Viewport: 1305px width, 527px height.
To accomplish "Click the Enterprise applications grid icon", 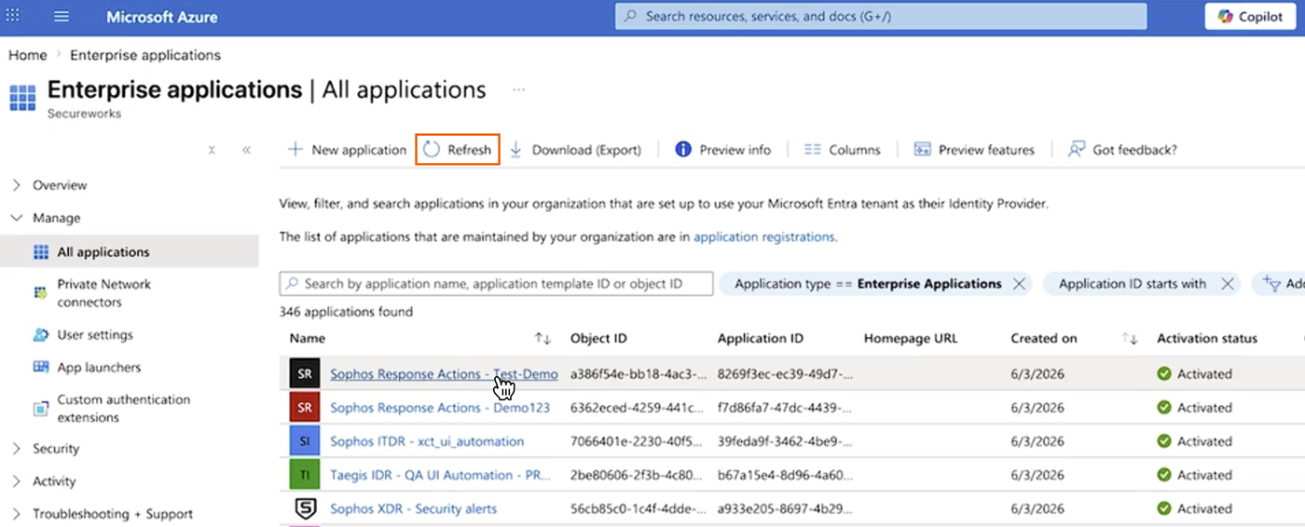I will click(x=22, y=98).
